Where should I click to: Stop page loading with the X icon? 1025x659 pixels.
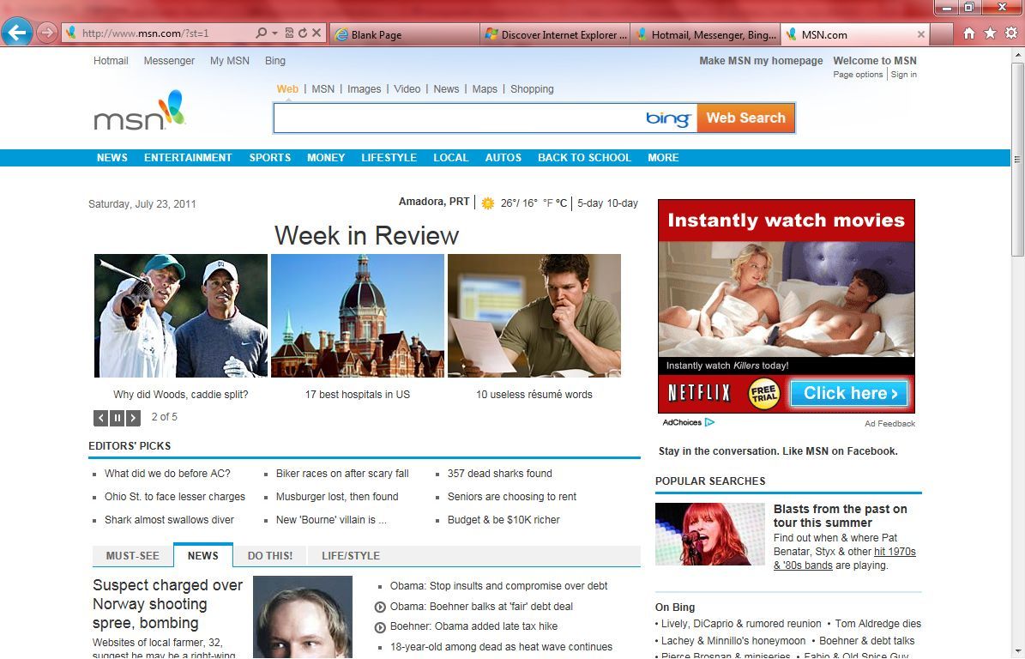pyautogui.click(x=315, y=32)
